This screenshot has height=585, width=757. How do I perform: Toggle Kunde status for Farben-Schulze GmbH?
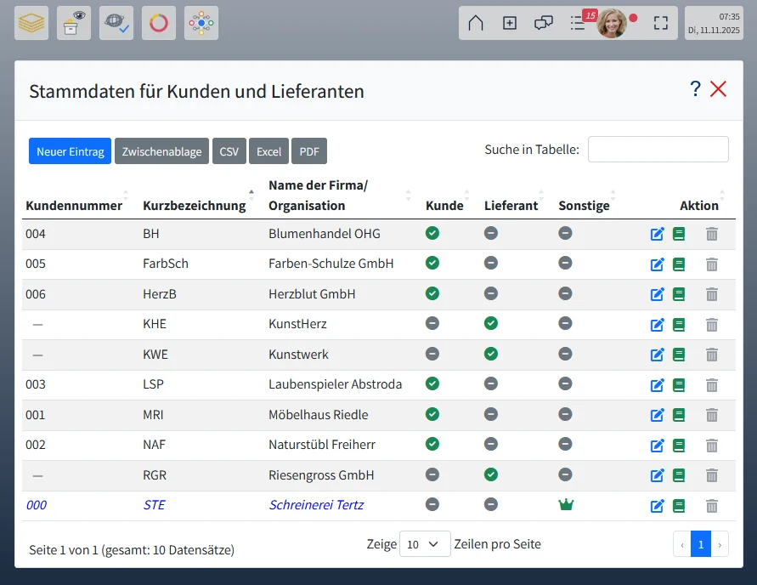(432, 264)
